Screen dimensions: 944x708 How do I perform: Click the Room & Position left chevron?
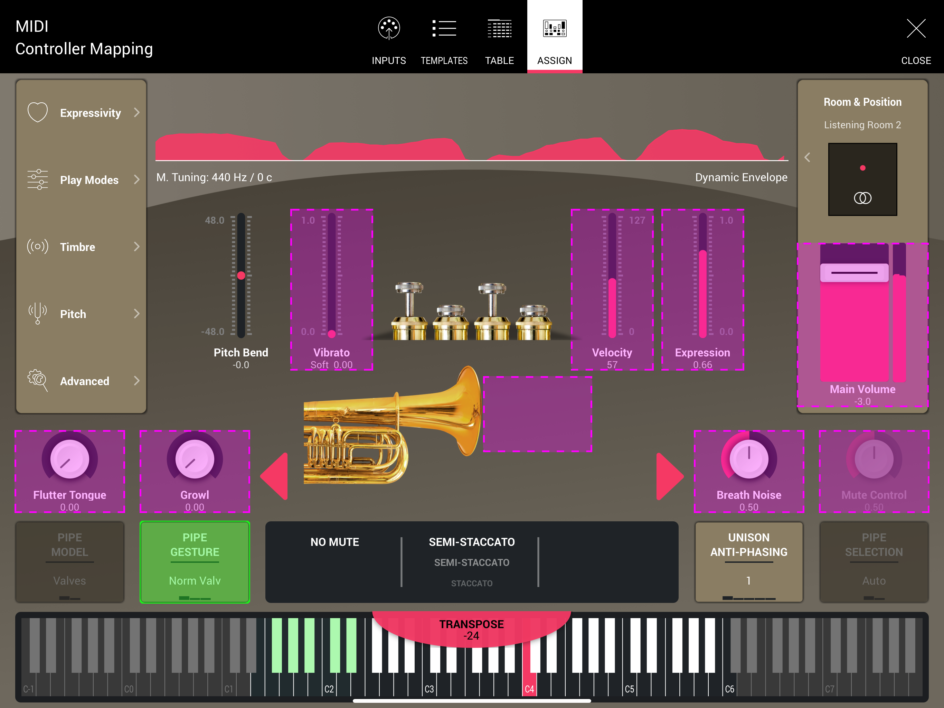pyautogui.click(x=808, y=157)
